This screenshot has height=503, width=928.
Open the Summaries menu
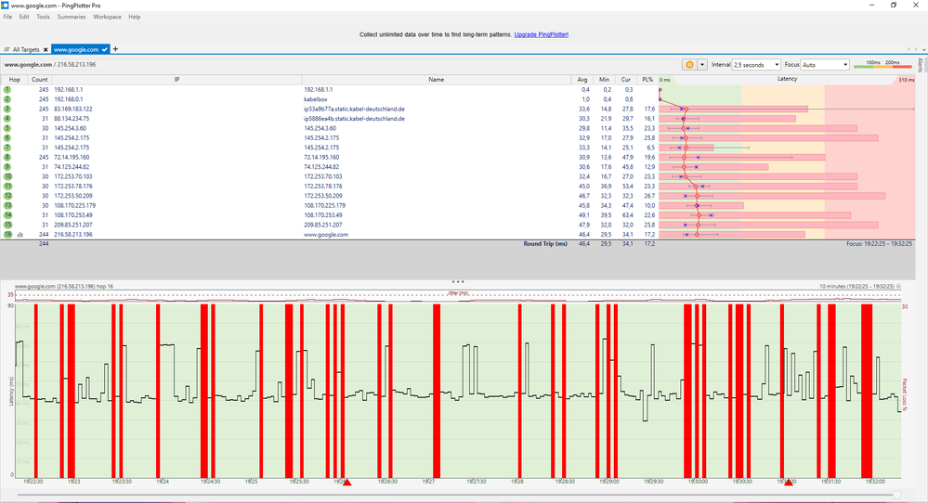pos(72,17)
